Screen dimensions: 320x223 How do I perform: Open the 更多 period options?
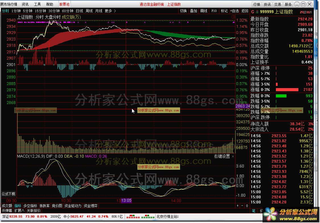[x=108, y=11]
